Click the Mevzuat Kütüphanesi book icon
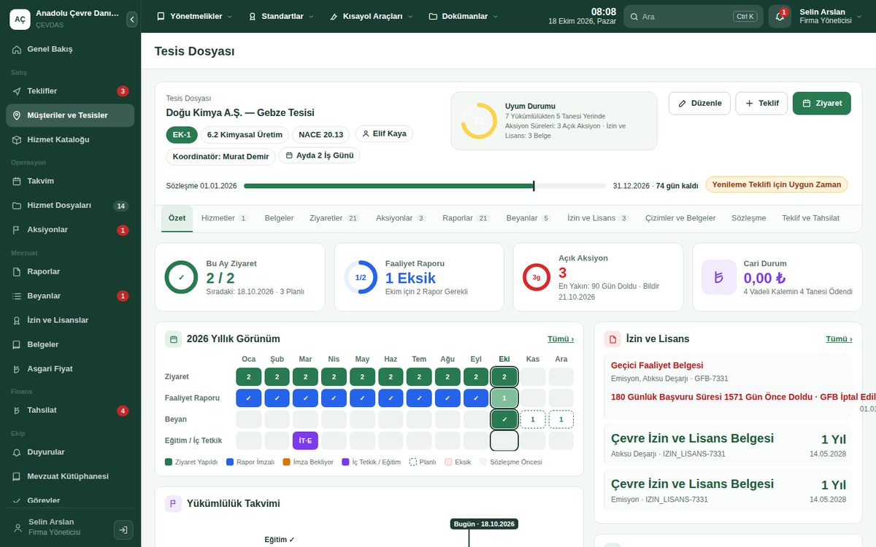The height and width of the screenshot is (547, 876). tap(17, 476)
